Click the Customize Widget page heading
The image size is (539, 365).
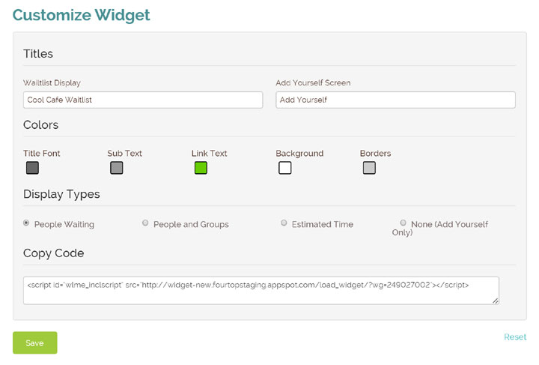point(82,16)
